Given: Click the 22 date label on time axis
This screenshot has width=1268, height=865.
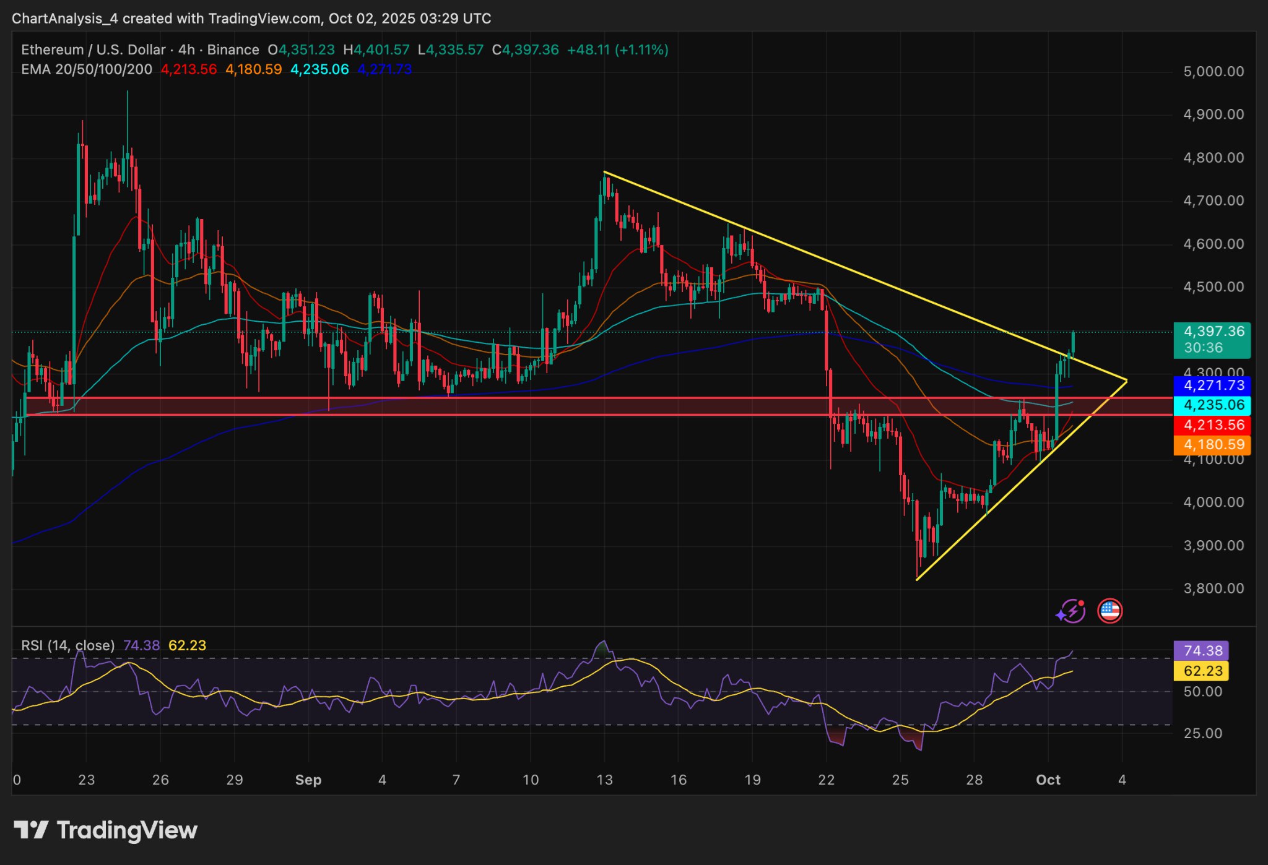Looking at the screenshot, I should pos(827,780).
